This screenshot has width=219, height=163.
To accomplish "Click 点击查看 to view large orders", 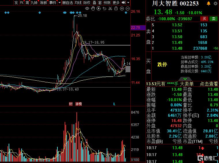I will pyautogui.click(x=209, y=84).
